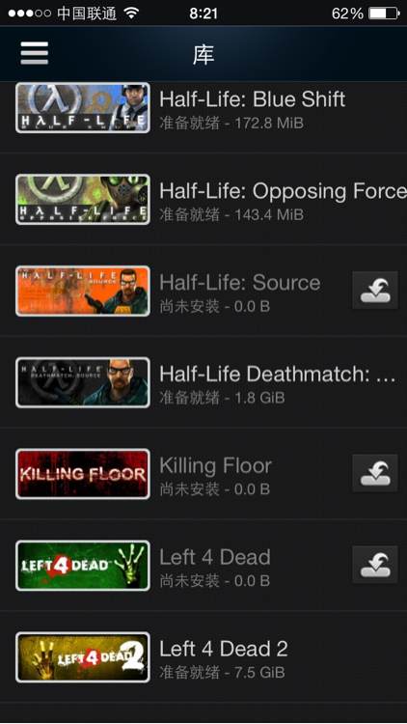407x724 pixels.
Task: Tap the Wi-Fi status icon
Action: point(132,14)
